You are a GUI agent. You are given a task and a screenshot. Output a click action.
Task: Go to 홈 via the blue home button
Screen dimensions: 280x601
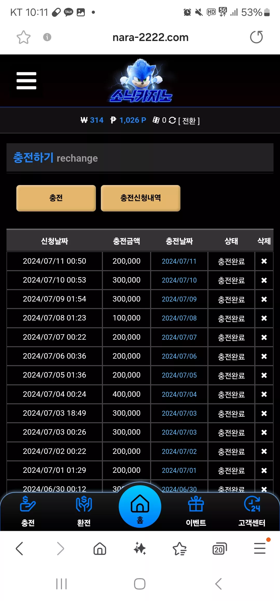click(140, 506)
